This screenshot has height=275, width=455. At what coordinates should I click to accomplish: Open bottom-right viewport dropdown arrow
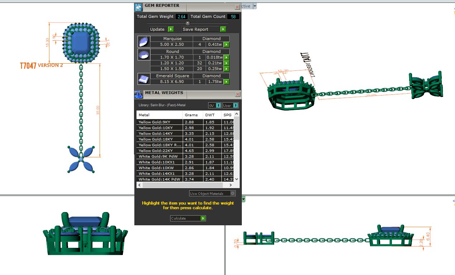(x=244, y=199)
